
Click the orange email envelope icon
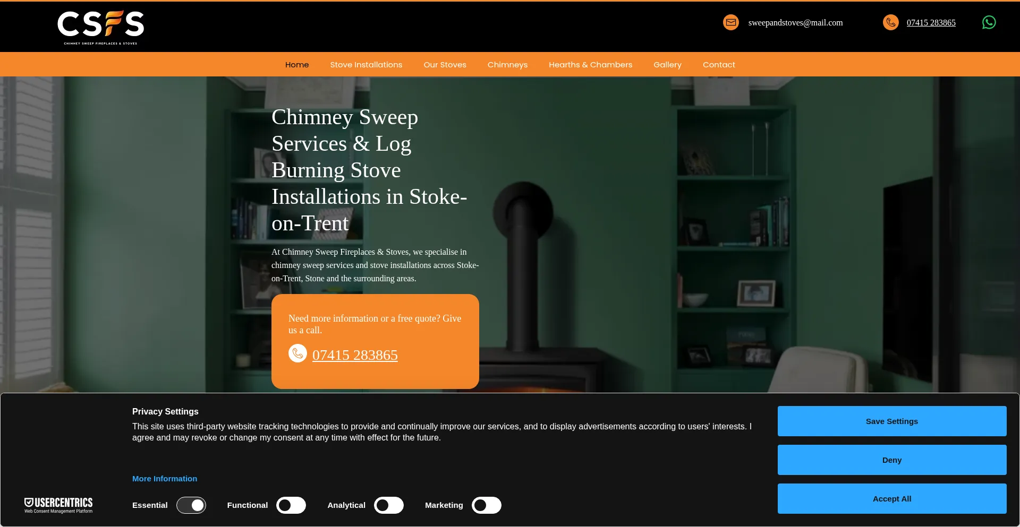coord(731,22)
